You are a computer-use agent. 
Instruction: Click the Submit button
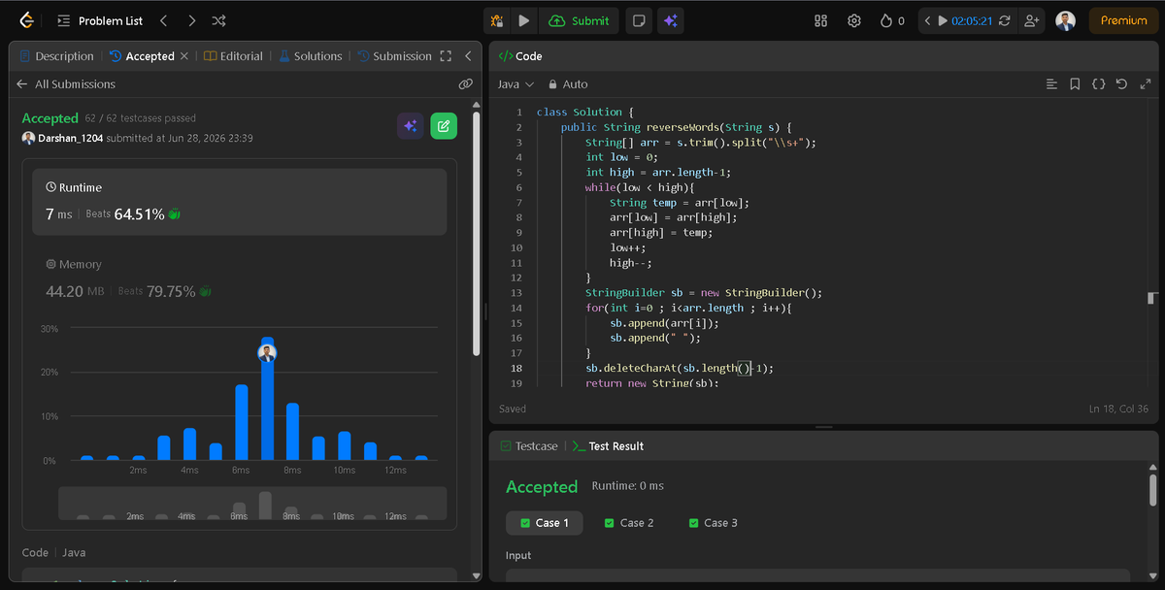pos(580,20)
